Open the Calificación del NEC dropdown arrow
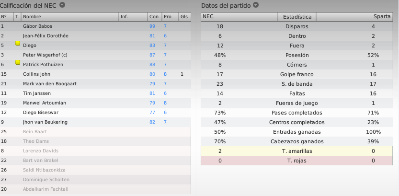Screen dimensions: 399x196 pos(62,5)
